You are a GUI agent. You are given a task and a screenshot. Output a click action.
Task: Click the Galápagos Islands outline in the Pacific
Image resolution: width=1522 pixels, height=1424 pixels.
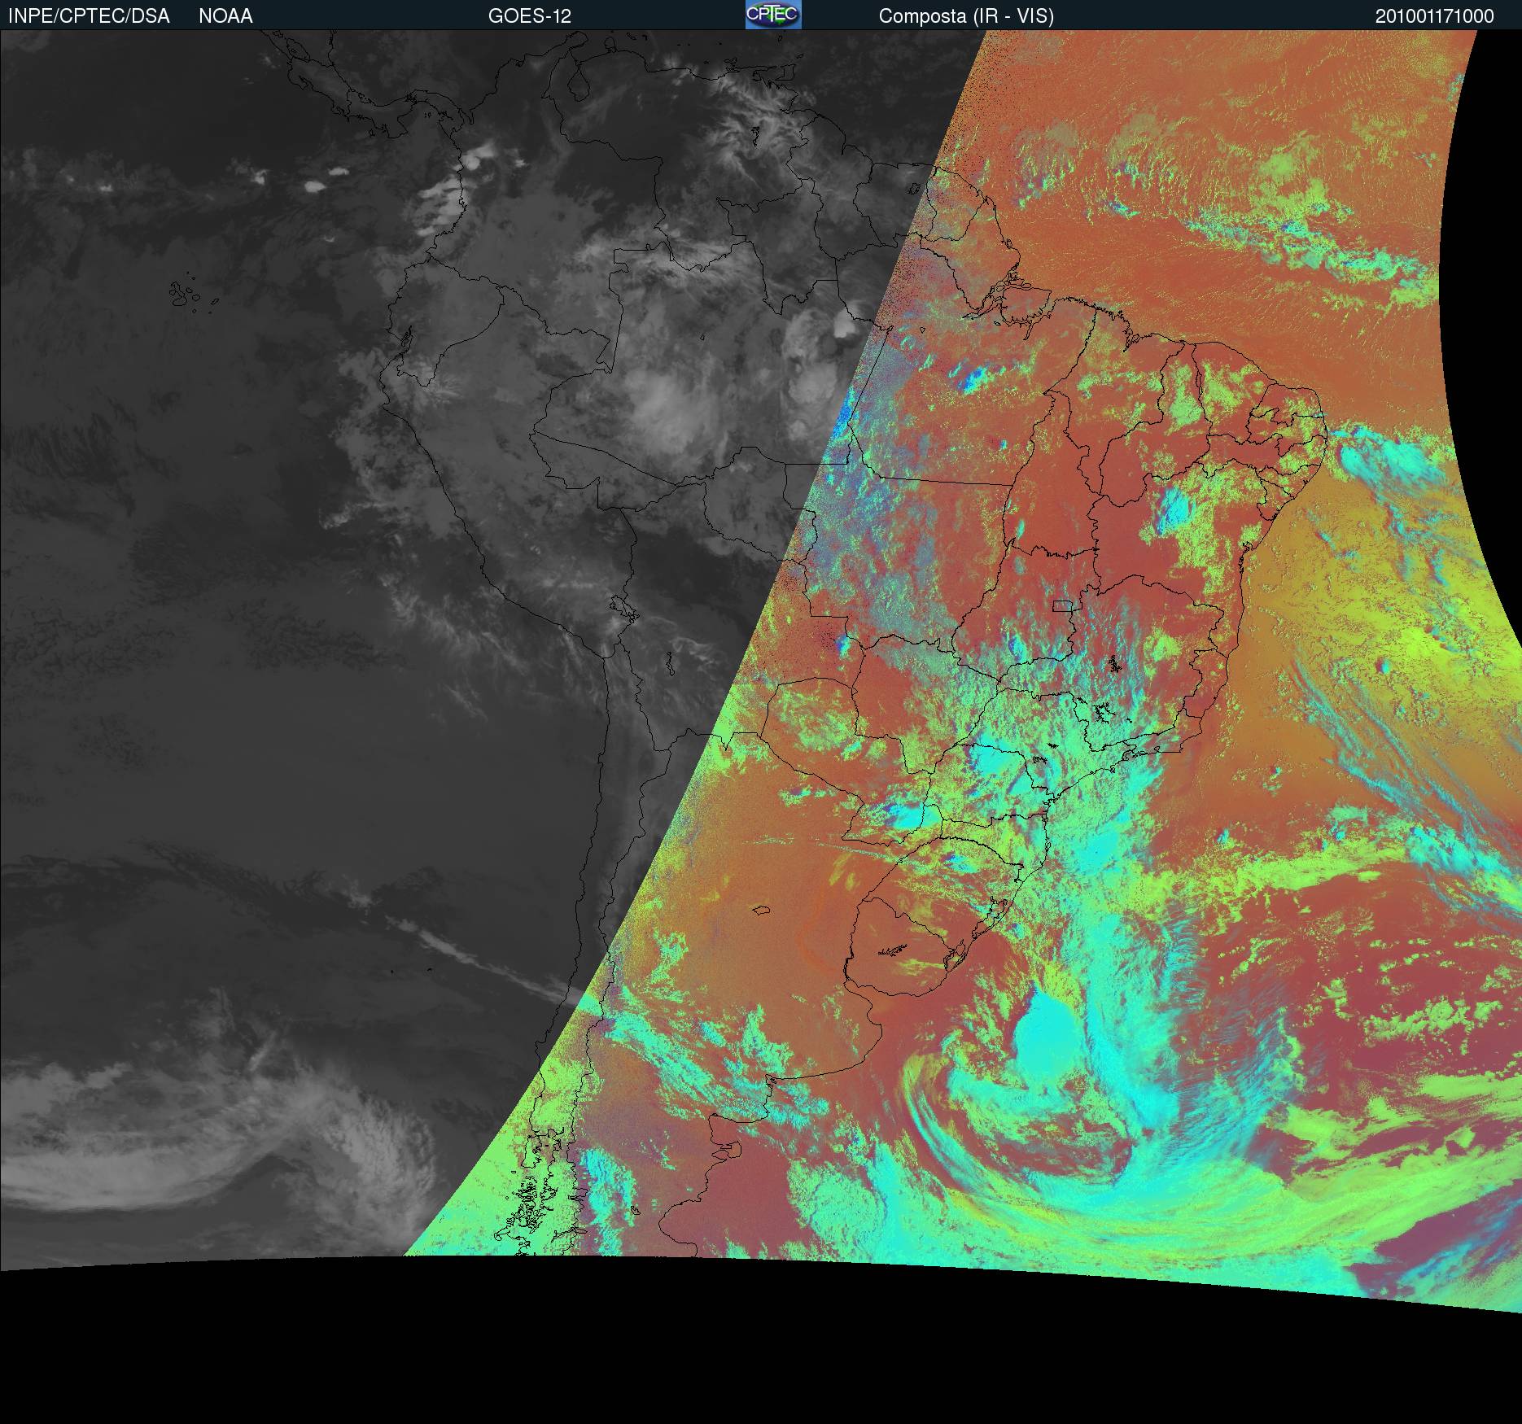186,295
